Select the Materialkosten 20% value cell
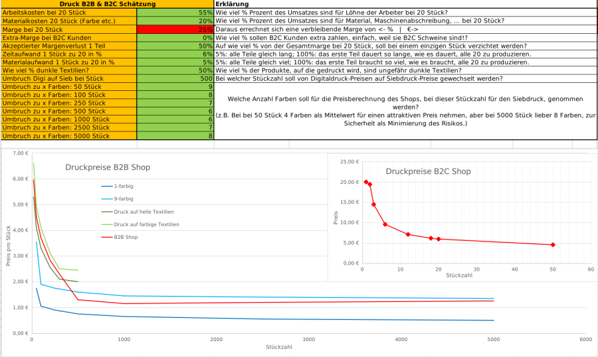The width and height of the screenshot is (598, 357). click(x=175, y=21)
